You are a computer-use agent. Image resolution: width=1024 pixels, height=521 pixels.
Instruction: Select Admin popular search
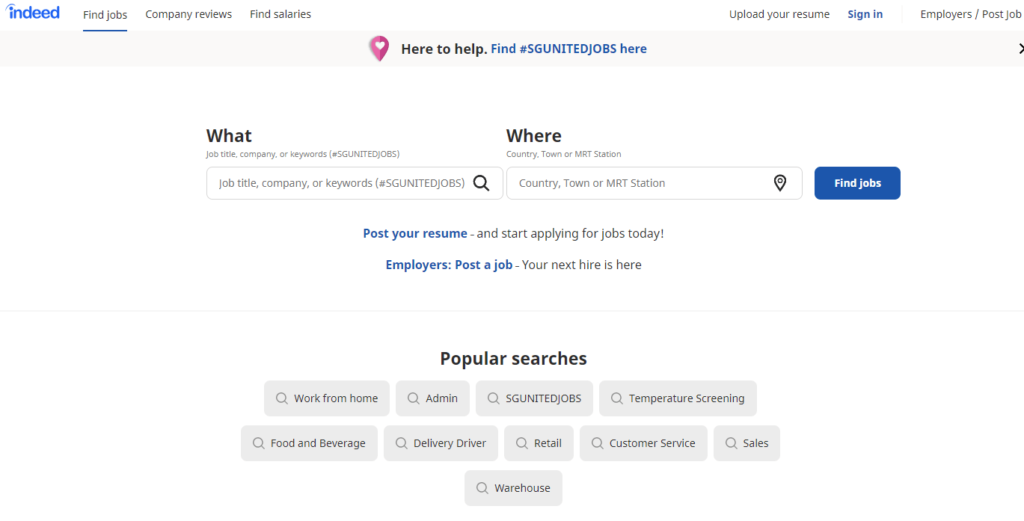432,398
